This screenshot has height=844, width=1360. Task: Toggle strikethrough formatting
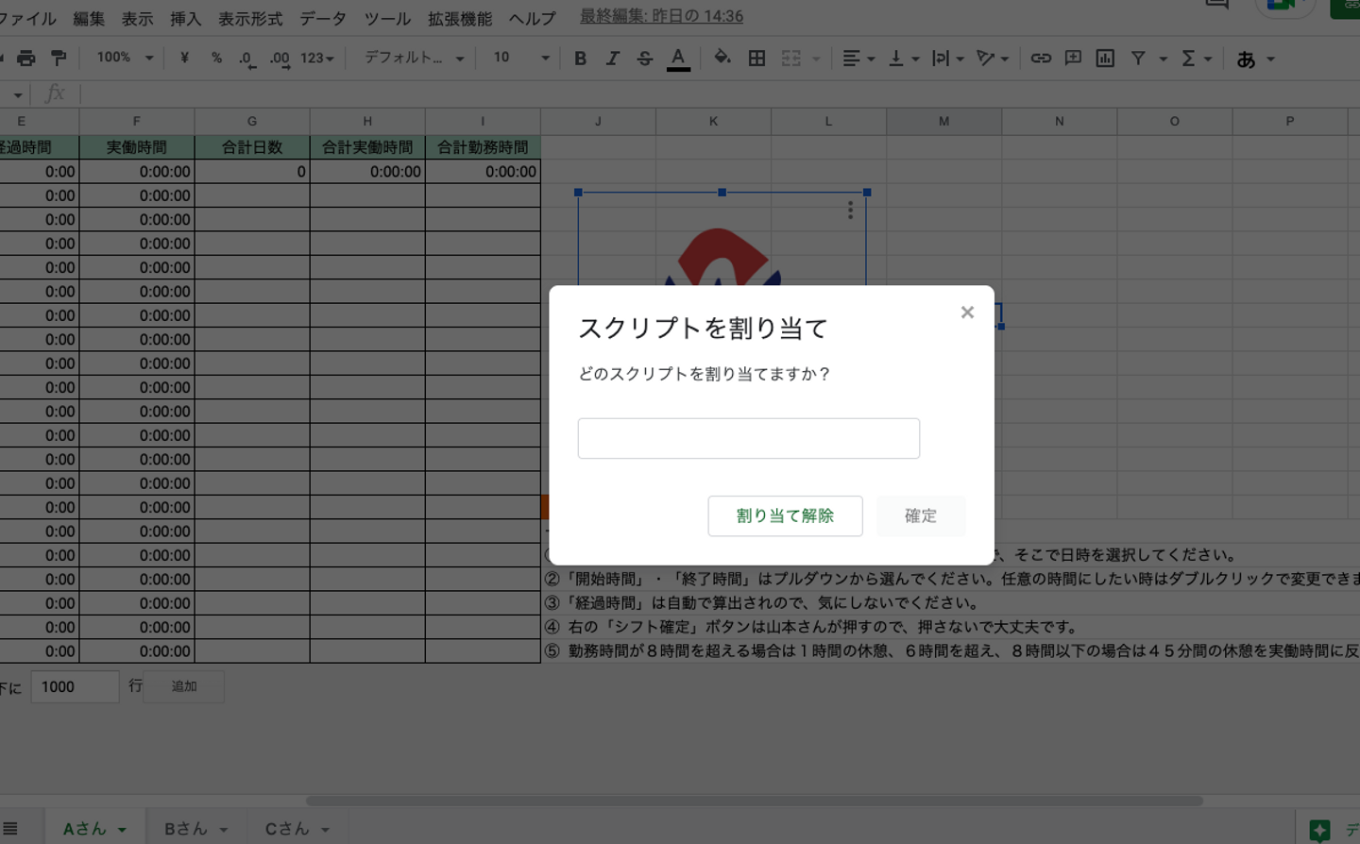pos(644,59)
